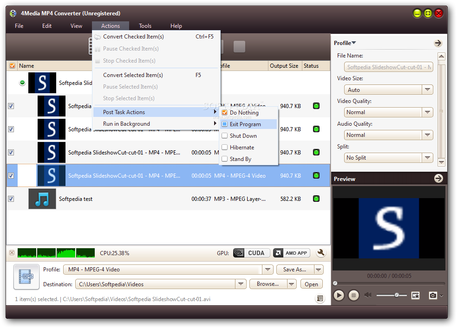Open the Audio Quality dropdown
This screenshot has width=457, height=328.
pyautogui.click(x=427, y=135)
